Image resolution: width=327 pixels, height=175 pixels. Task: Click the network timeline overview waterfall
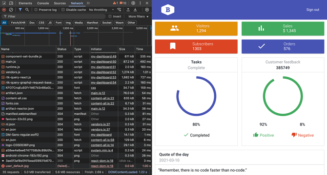[x=76, y=35]
